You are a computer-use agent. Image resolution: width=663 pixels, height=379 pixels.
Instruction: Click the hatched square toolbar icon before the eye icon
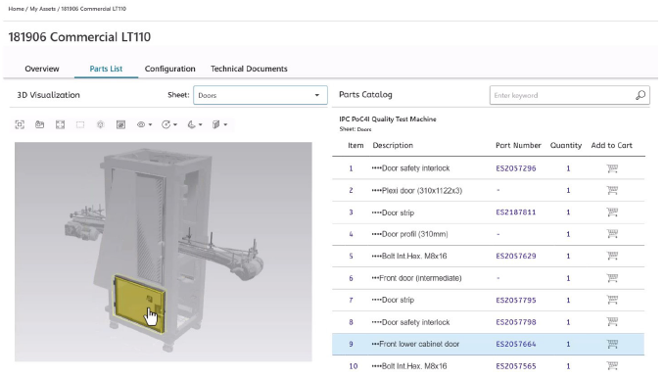point(120,124)
